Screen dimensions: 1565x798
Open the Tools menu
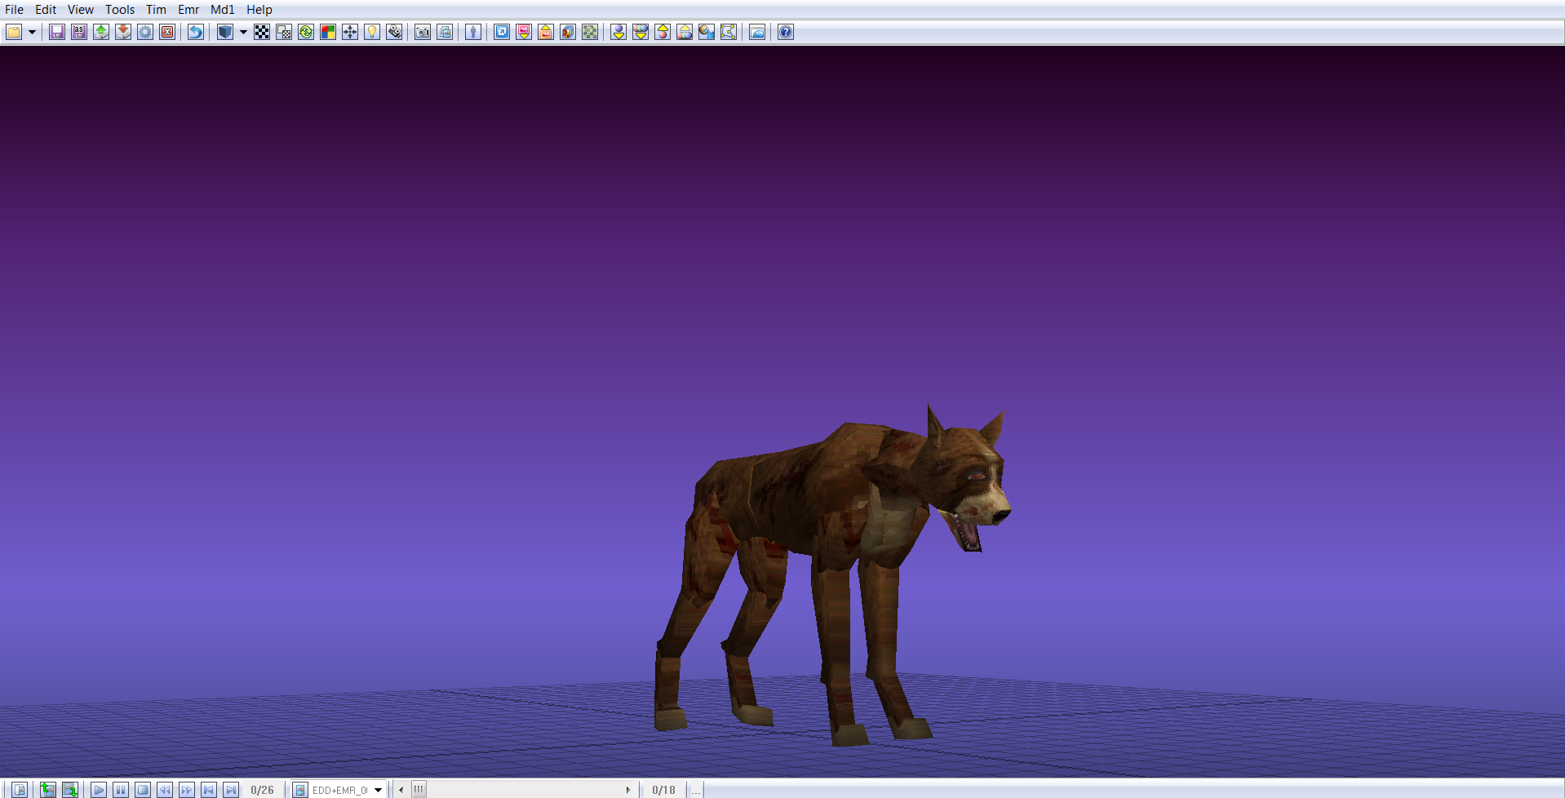pyautogui.click(x=120, y=10)
